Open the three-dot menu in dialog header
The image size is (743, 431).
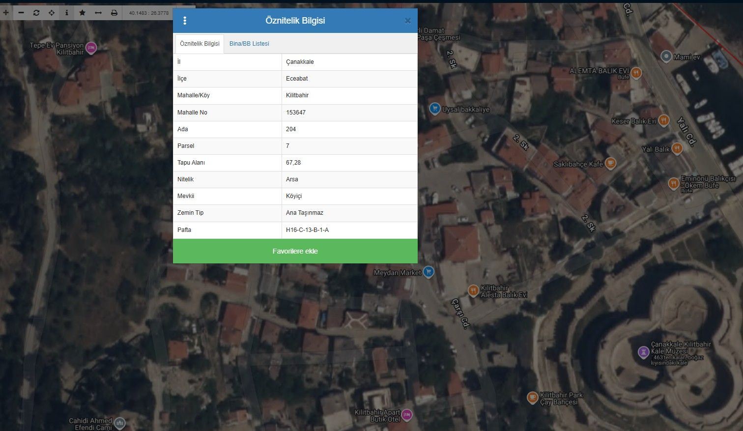point(185,21)
